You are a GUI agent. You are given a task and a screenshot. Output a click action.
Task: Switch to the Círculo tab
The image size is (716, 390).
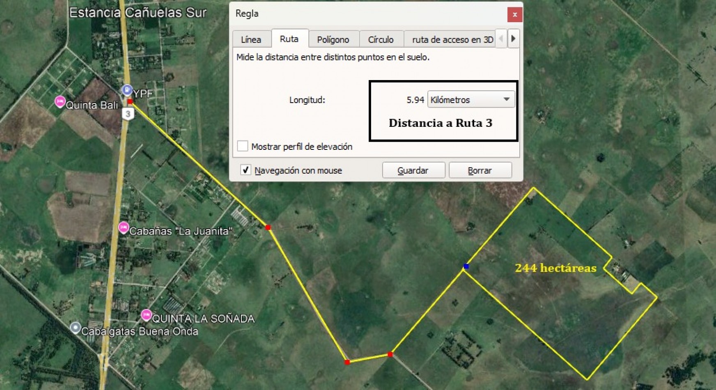click(x=381, y=39)
